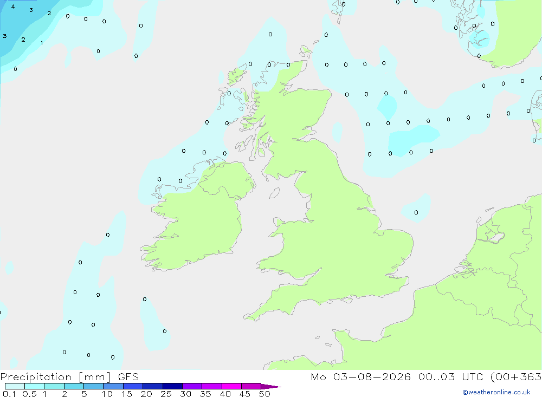The image size is (542, 397).
Task: Pick the 5–10 mm legend color box
Action: coord(94,386)
